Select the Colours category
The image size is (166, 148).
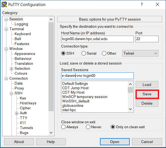(21, 73)
